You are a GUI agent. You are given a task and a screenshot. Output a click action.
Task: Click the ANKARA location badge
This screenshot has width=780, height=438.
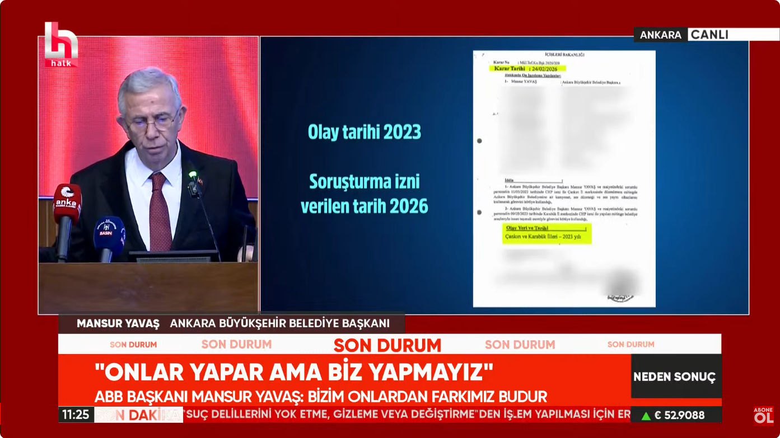[661, 34]
